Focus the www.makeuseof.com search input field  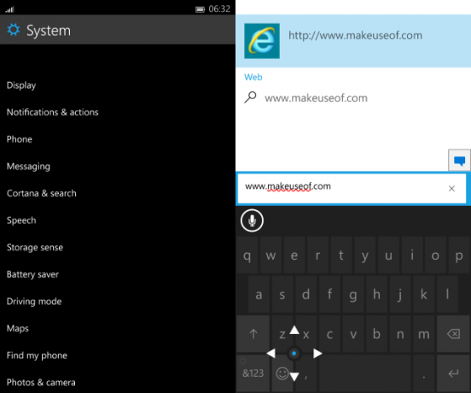coord(352,189)
